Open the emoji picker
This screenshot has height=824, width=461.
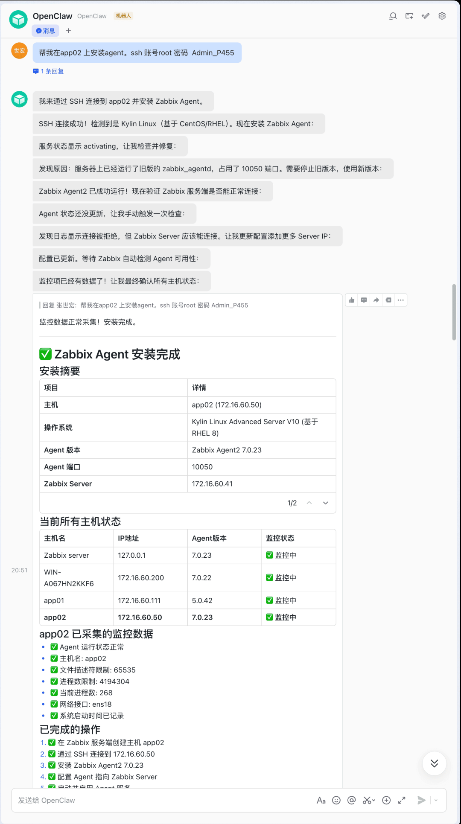[336, 800]
